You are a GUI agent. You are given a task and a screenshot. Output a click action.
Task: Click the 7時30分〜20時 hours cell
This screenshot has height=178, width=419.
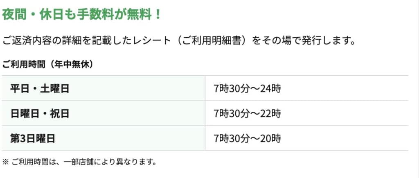(307, 138)
